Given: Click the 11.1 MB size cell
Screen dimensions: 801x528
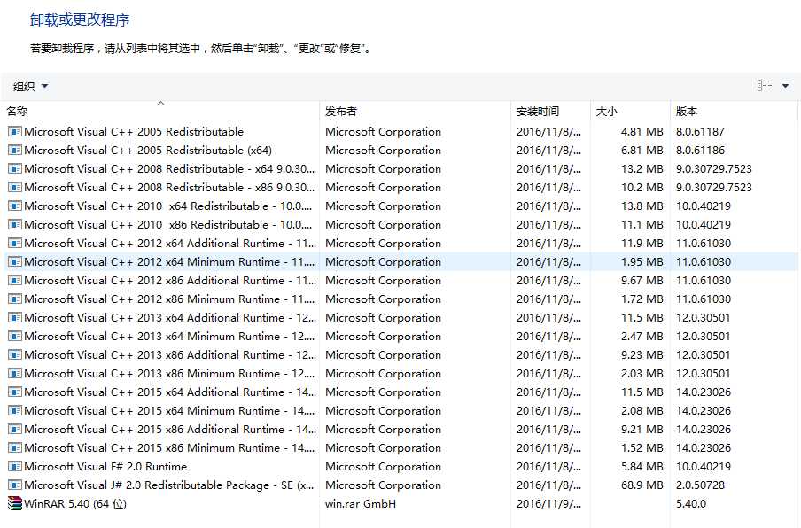Looking at the screenshot, I should 642,225.
